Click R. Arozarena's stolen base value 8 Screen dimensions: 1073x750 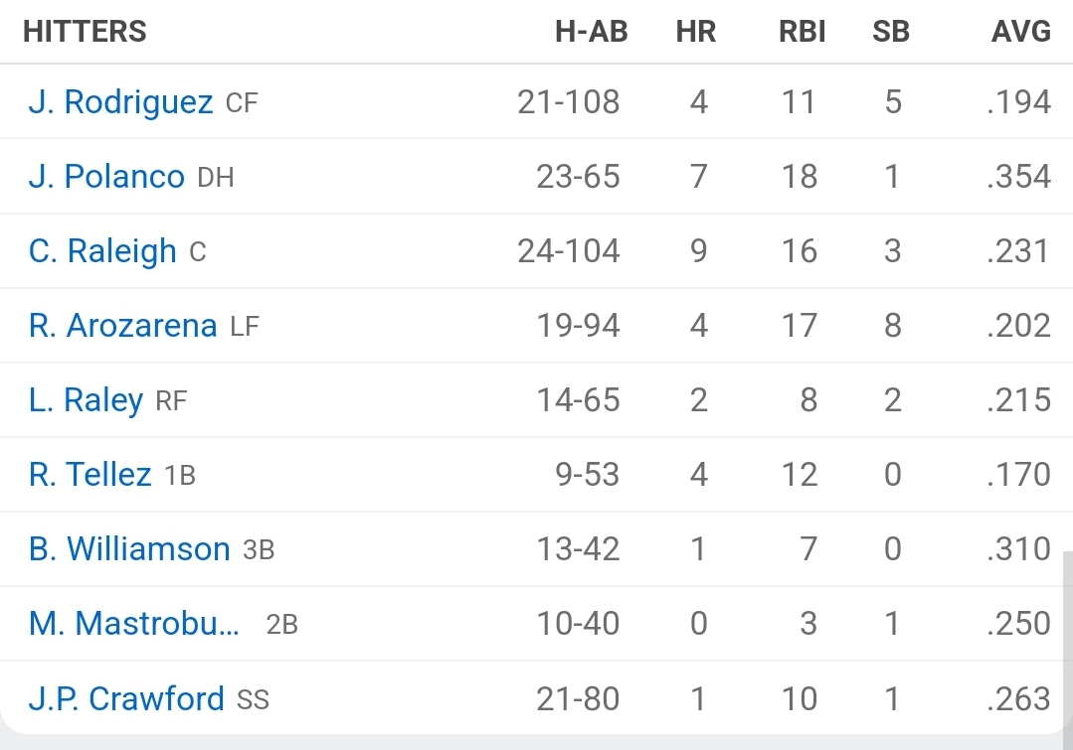(893, 326)
